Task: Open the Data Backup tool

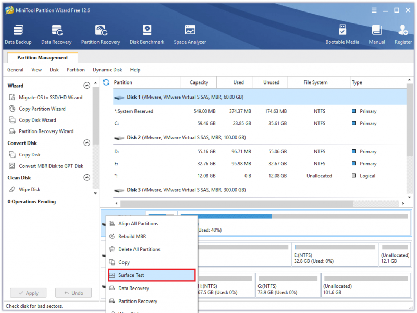Action: tap(18, 34)
